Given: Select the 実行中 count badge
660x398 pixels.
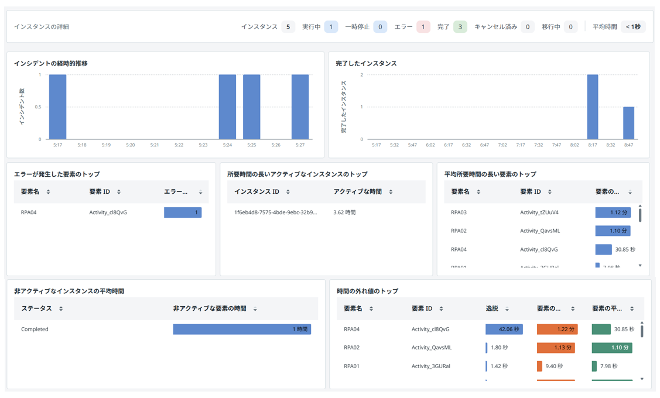Looking at the screenshot, I should pos(331,27).
